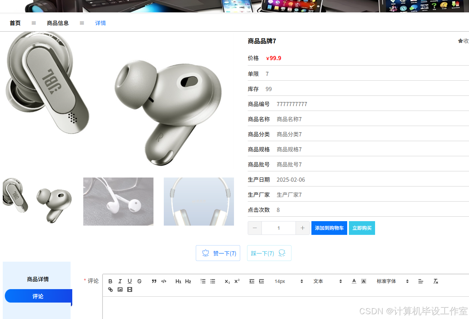This screenshot has height=319, width=469.
Task: Switch to the 评论 tab
Action: tap(38, 296)
